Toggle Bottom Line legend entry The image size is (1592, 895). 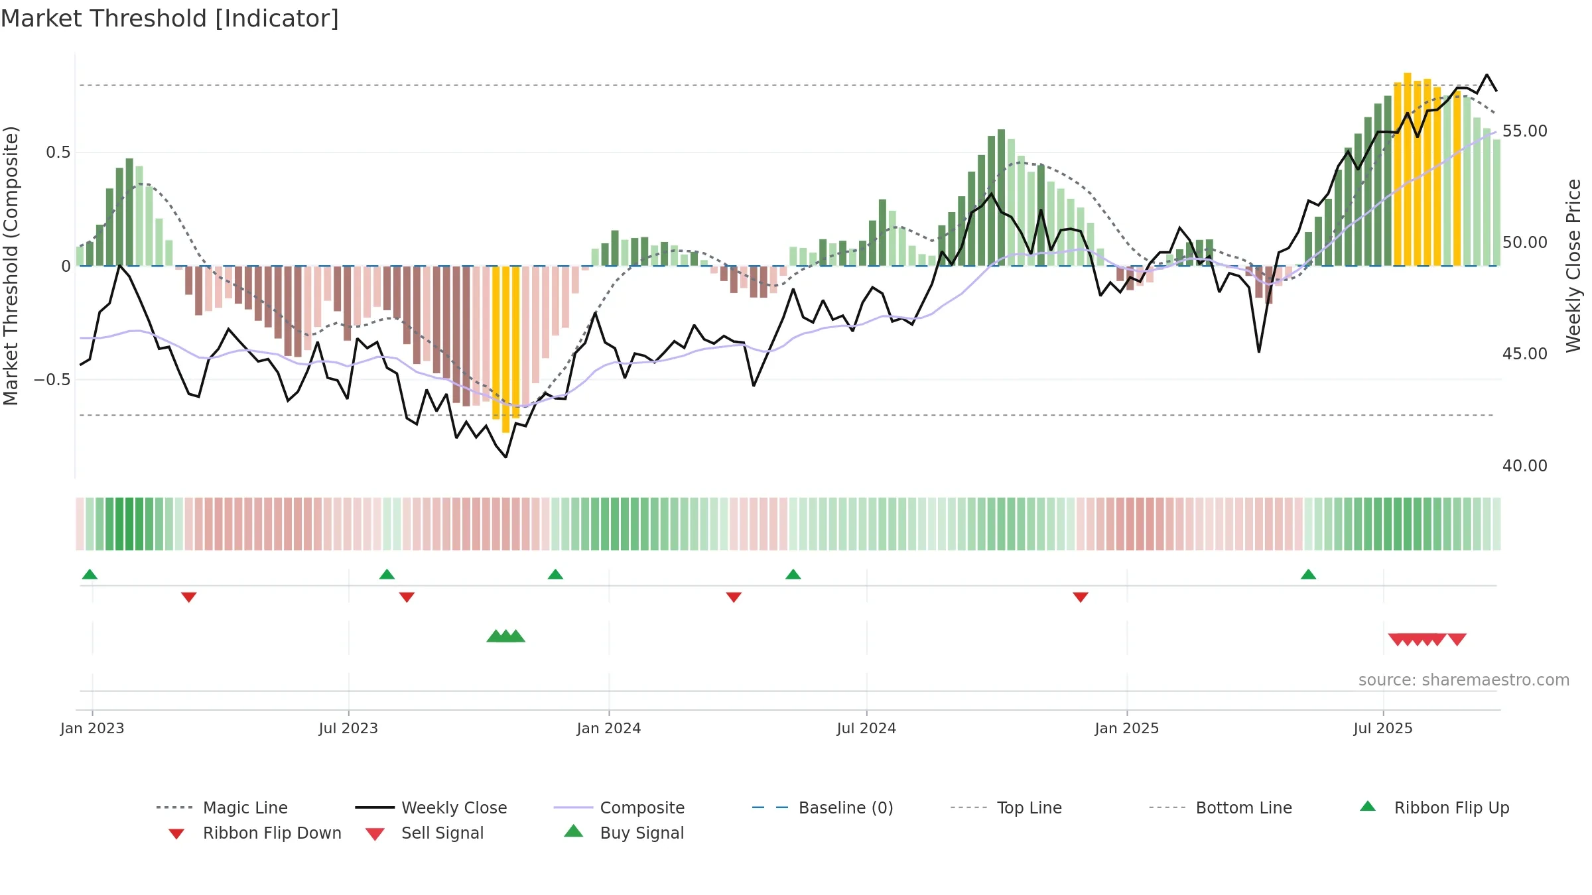[1221, 807]
